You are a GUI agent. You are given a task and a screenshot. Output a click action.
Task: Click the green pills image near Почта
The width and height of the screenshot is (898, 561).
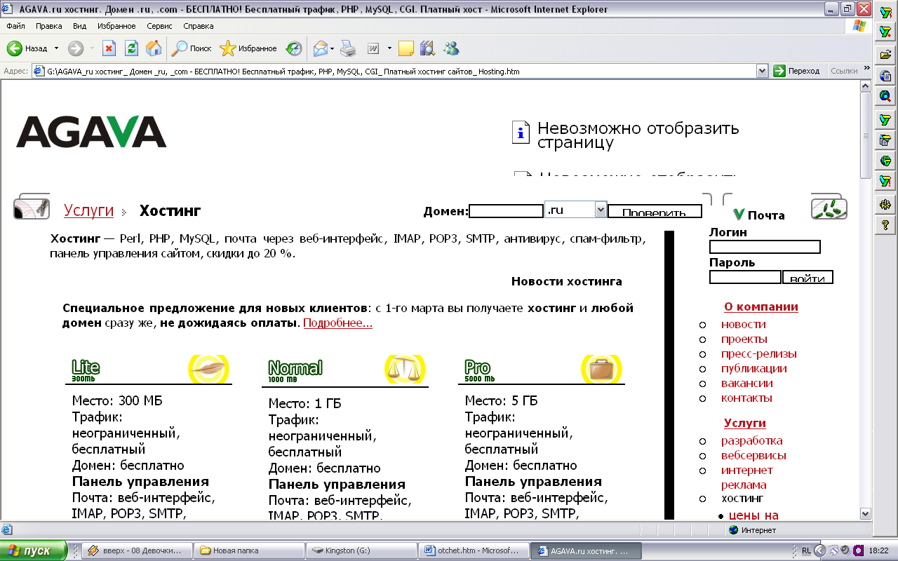829,208
